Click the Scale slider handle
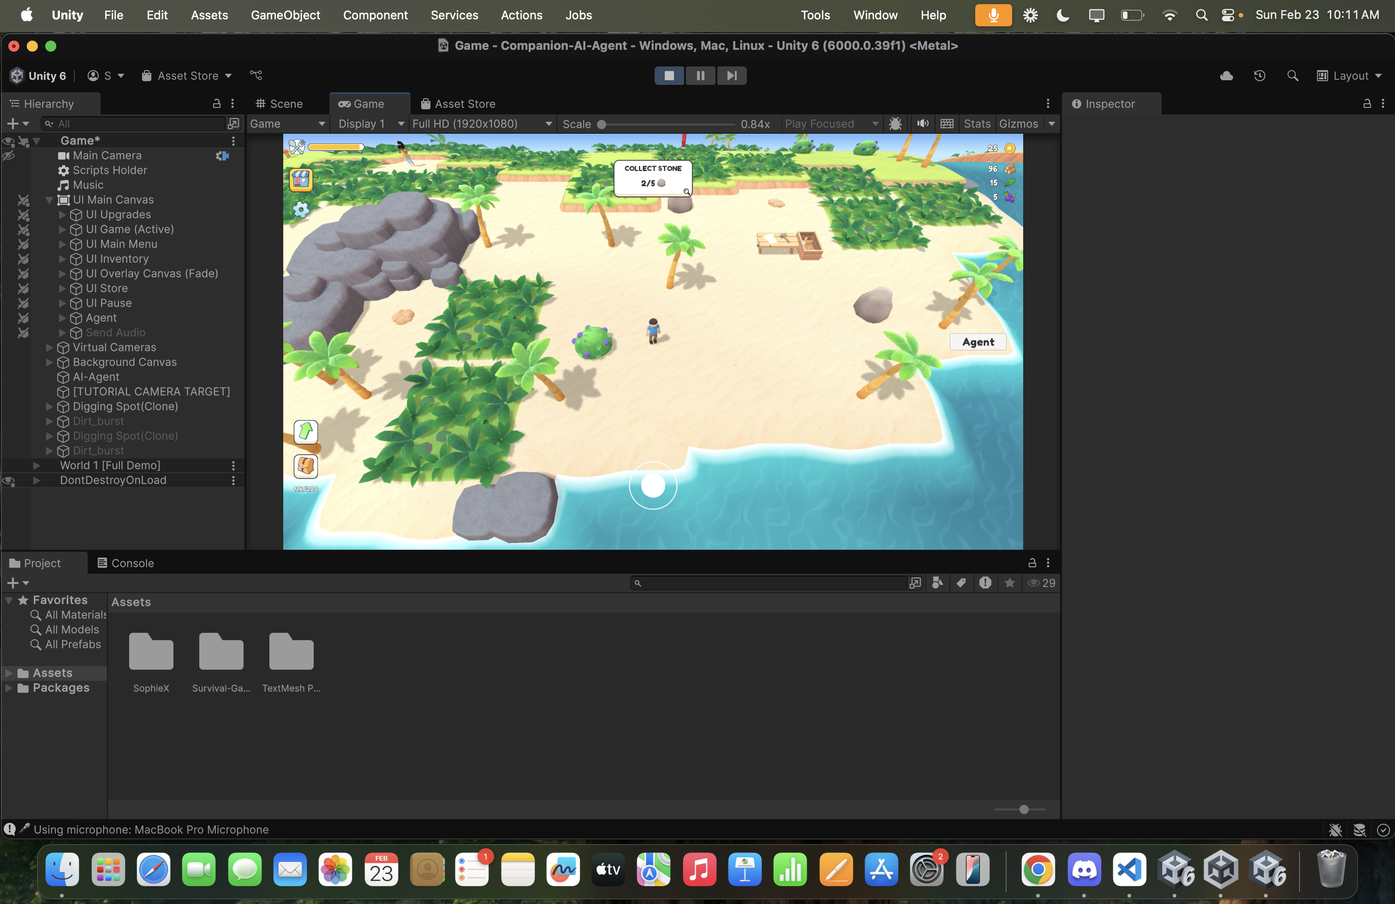The width and height of the screenshot is (1395, 904). (x=602, y=124)
